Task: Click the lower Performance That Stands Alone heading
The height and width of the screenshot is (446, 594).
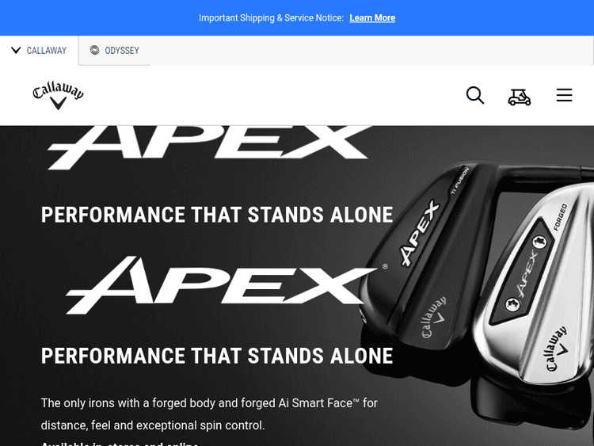Action: click(217, 356)
